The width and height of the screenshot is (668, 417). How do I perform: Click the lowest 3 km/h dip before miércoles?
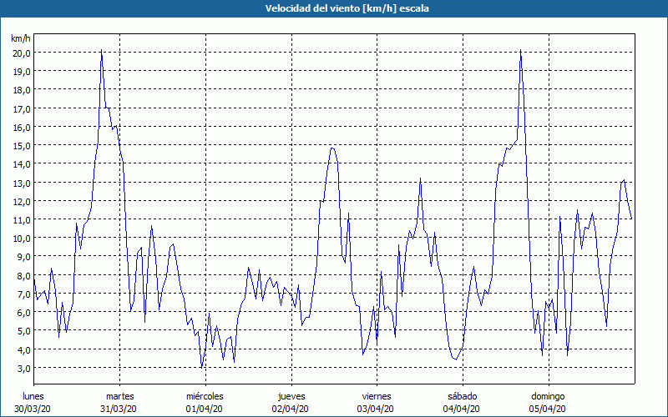(201, 367)
